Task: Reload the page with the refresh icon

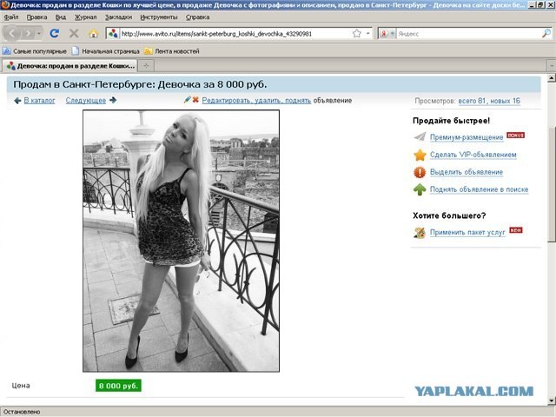Action: (x=54, y=34)
